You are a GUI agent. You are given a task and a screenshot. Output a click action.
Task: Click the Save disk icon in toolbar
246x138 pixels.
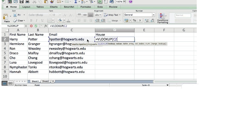click(21, 2)
